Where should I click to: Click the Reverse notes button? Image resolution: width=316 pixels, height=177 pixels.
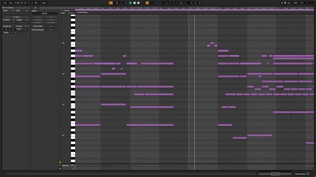[38, 20]
